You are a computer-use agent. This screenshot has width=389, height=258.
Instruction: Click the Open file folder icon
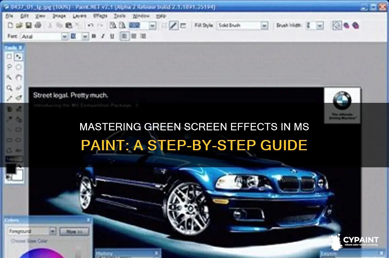19,25
